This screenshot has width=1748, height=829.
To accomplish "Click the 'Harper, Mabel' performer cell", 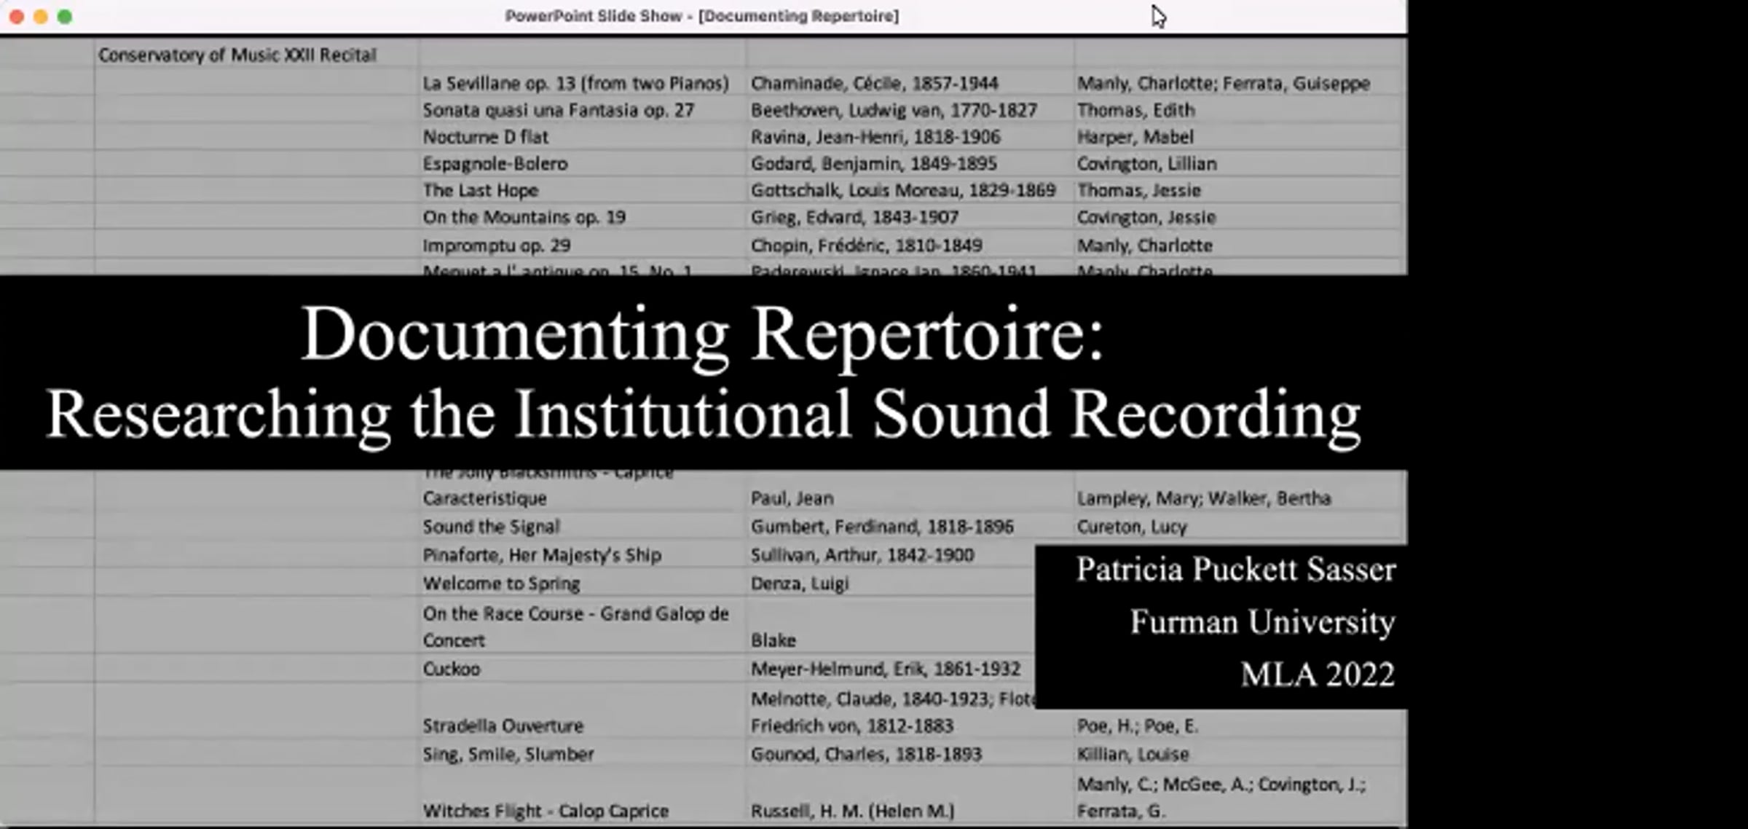I will (x=1135, y=137).
